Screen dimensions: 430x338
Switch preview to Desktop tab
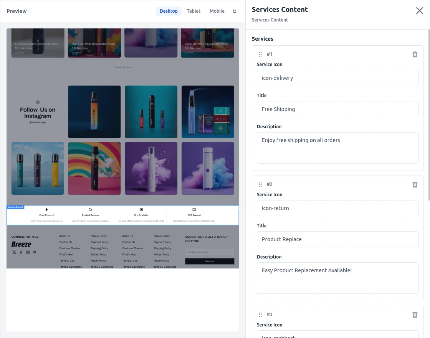pyautogui.click(x=169, y=11)
